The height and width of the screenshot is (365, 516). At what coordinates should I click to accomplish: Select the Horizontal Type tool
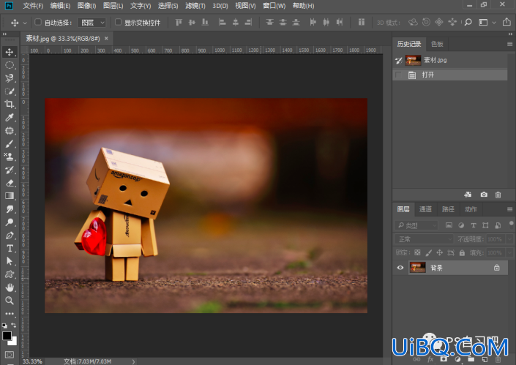click(10, 248)
